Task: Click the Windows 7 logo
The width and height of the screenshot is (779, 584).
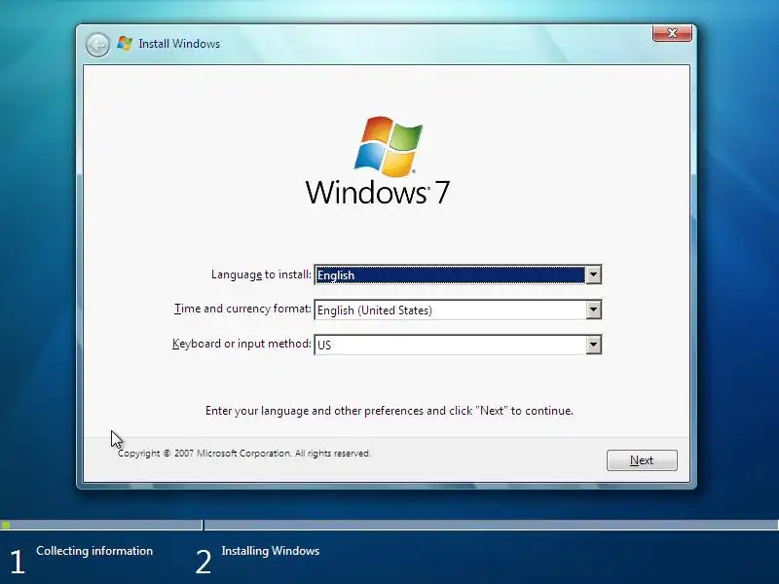Action: [378, 161]
